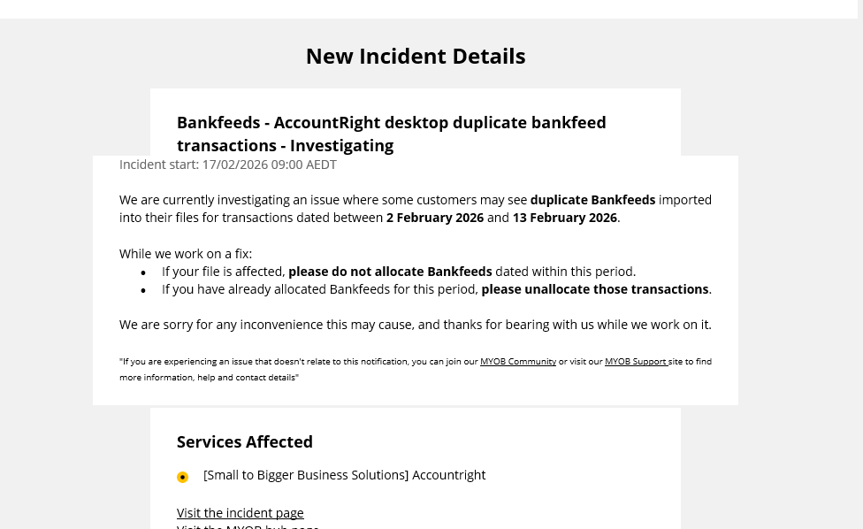Click the 'While we work on a fix' line
Image resolution: width=863 pixels, height=529 pixels.
[186, 254]
